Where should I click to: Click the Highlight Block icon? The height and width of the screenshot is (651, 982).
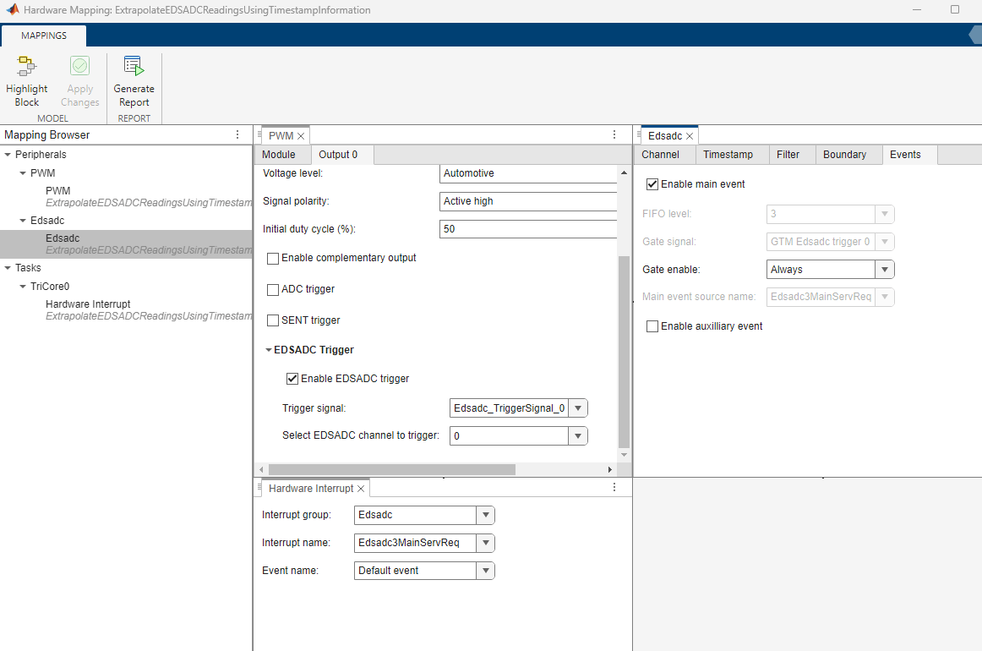26,66
